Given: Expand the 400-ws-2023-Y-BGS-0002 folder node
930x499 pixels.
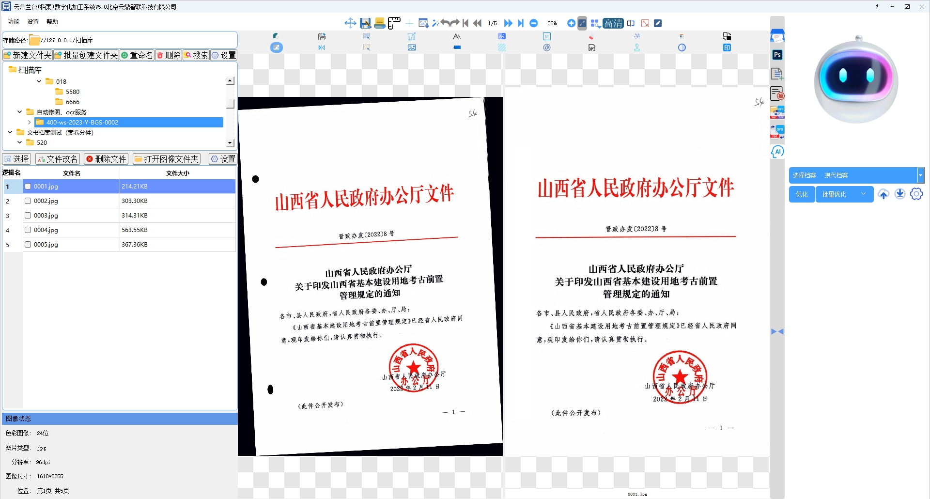Looking at the screenshot, I should pos(30,123).
